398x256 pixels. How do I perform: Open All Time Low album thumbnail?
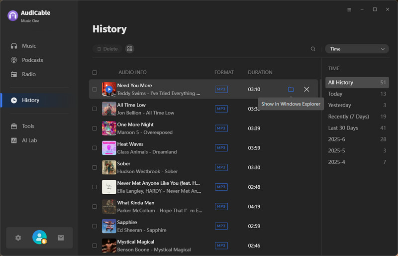point(109,109)
